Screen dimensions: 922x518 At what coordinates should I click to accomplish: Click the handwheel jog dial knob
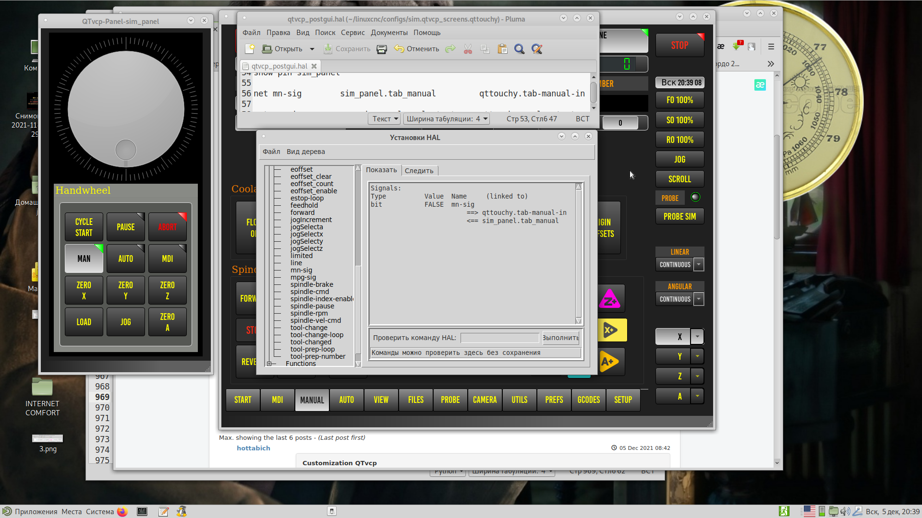click(126, 150)
